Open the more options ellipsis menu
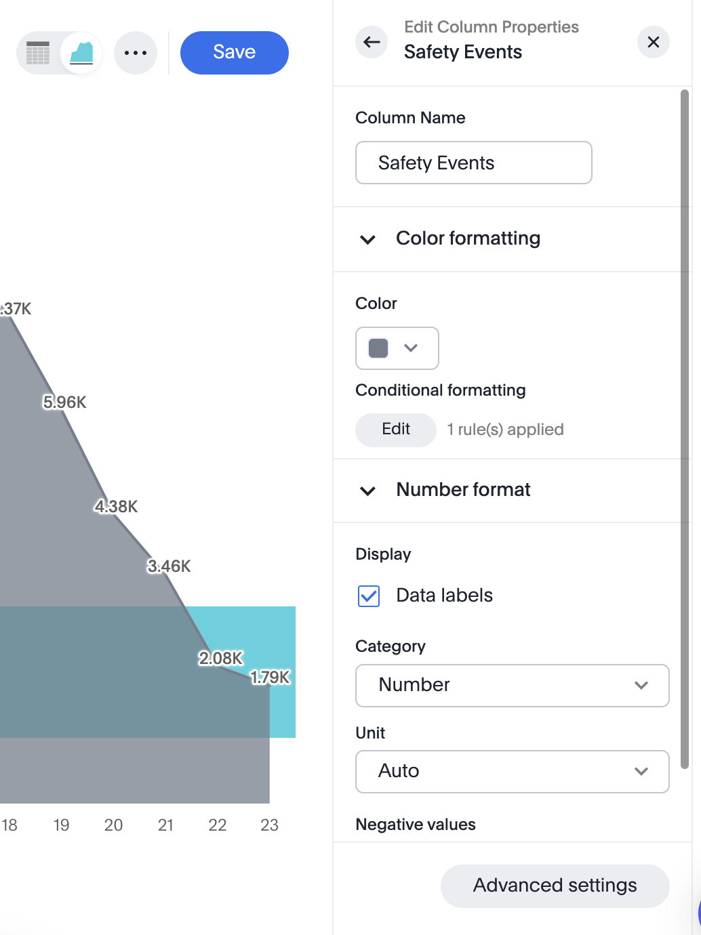701x935 pixels. click(x=136, y=53)
